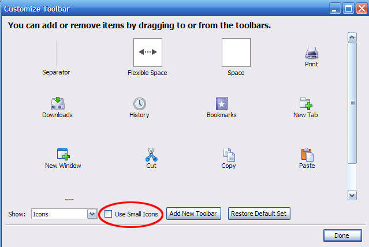Open the Show dropdown arrow
Viewport: 369px width, 247px height.
point(92,214)
